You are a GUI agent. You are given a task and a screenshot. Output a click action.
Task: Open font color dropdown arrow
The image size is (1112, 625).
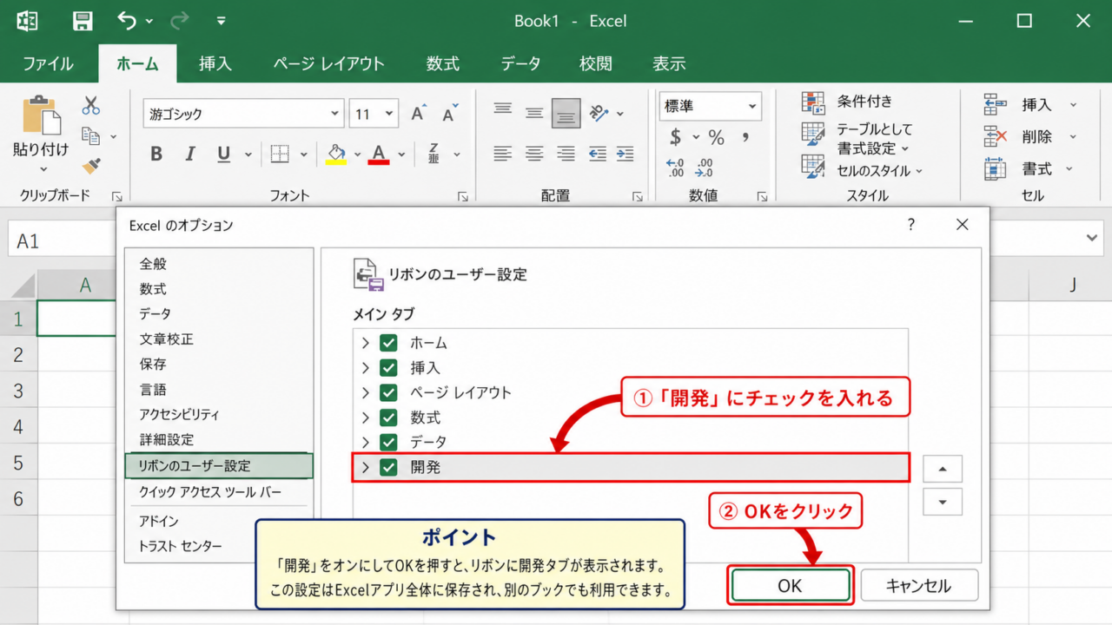[x=401, y=155]
